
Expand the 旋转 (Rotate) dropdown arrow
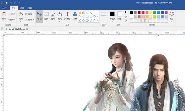pos(34,19)
